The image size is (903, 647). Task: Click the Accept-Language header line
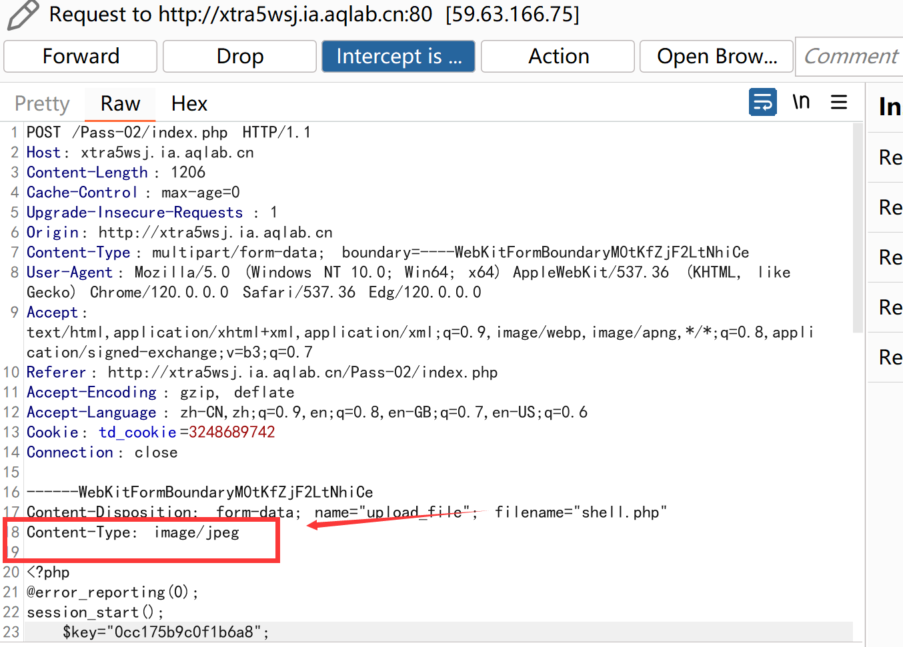[x=307, y=412]
